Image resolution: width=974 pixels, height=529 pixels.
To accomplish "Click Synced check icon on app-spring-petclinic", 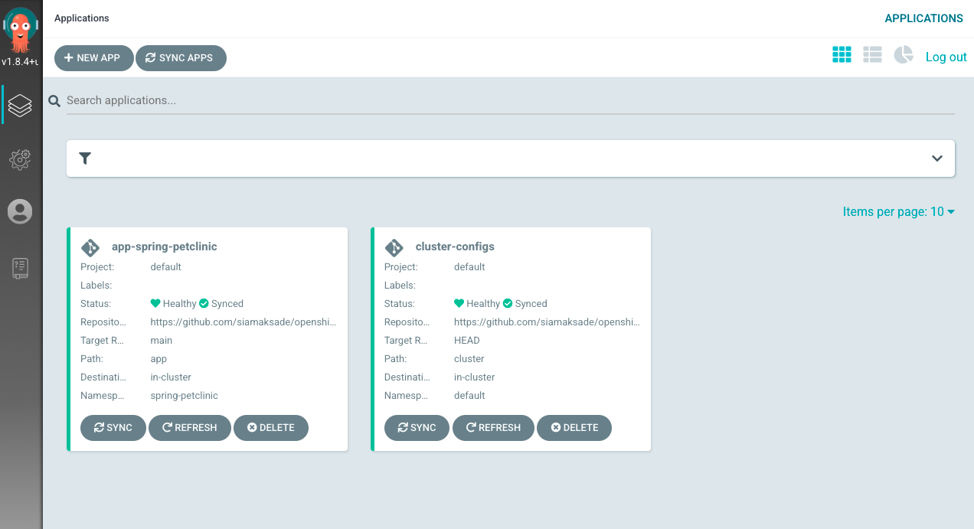I will [x=204, y=303].
